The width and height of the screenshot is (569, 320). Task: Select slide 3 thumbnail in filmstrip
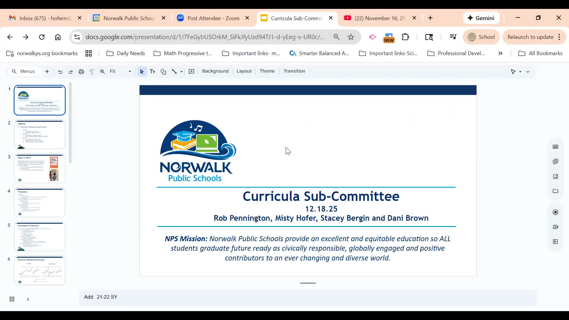click(39, 168)
